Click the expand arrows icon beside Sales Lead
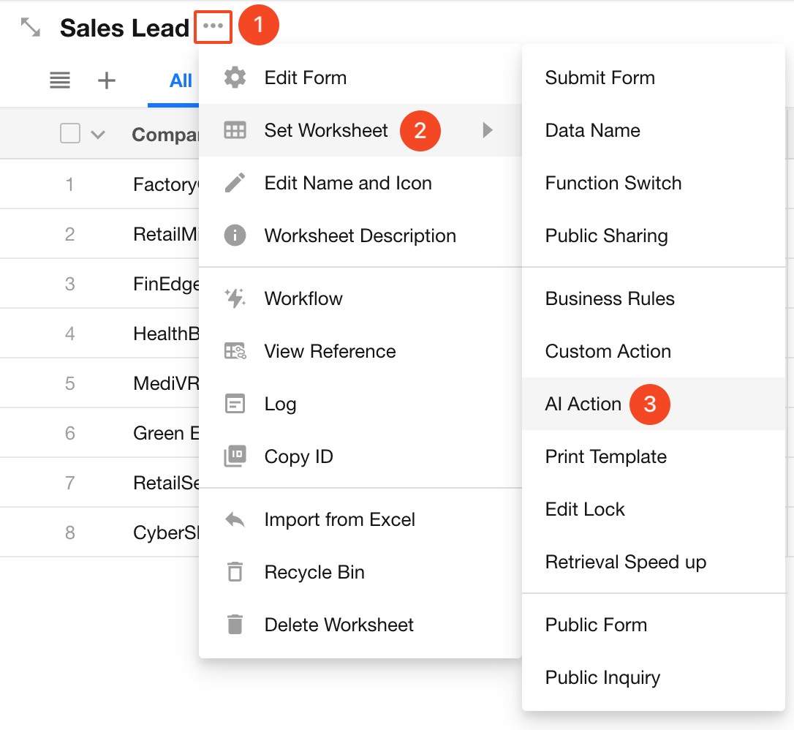Screen dimensions: 794x730 pyautogui.click(x=31, y=28)
